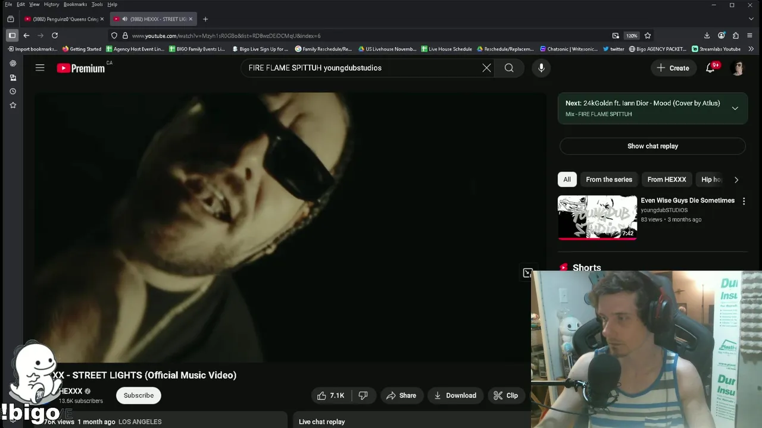Show chat replay panel

point(652,146)
